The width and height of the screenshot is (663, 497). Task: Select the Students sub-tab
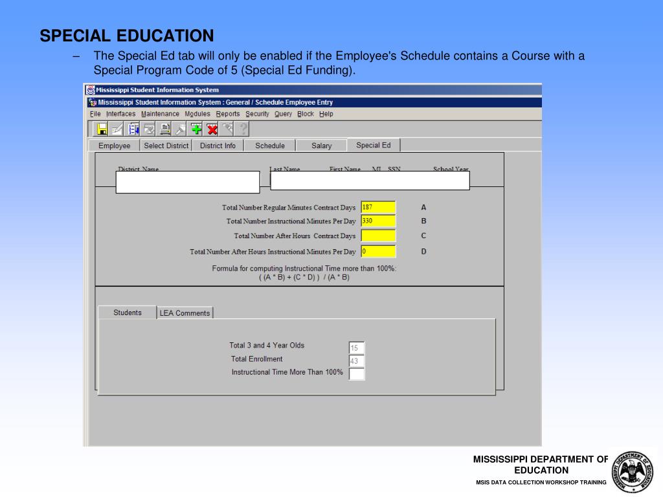[128, 313]
